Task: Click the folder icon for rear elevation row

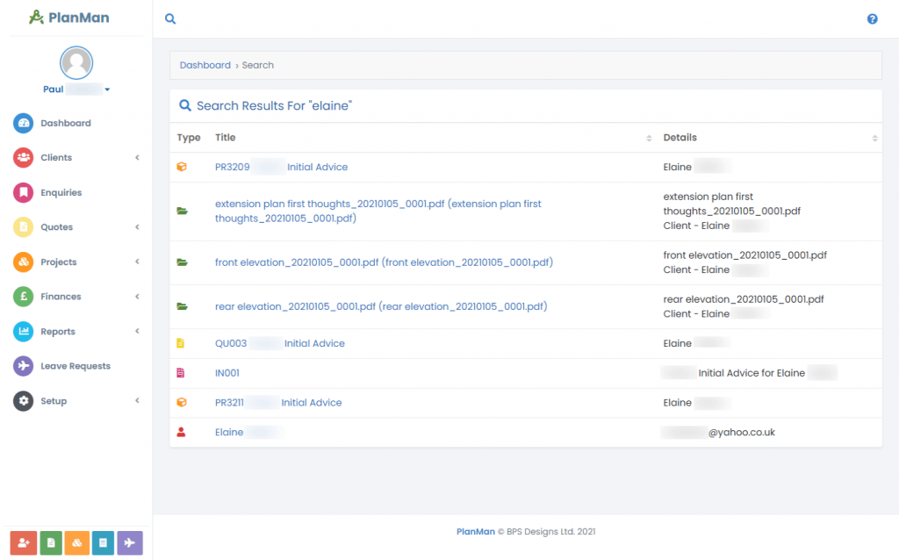Action: point(182,306)
